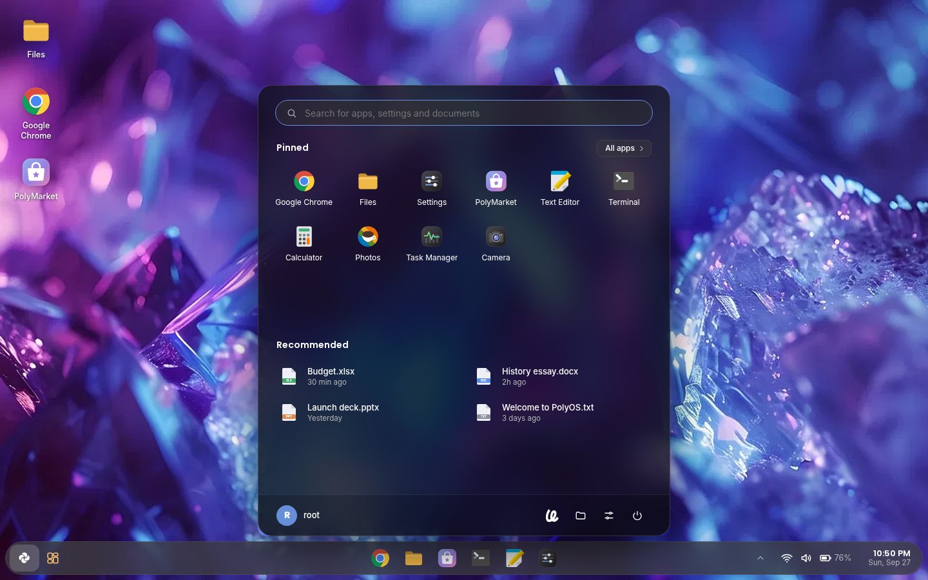The image size is (928, 580).
Task: Open Files from the taskbar
Action: point(414,558)
